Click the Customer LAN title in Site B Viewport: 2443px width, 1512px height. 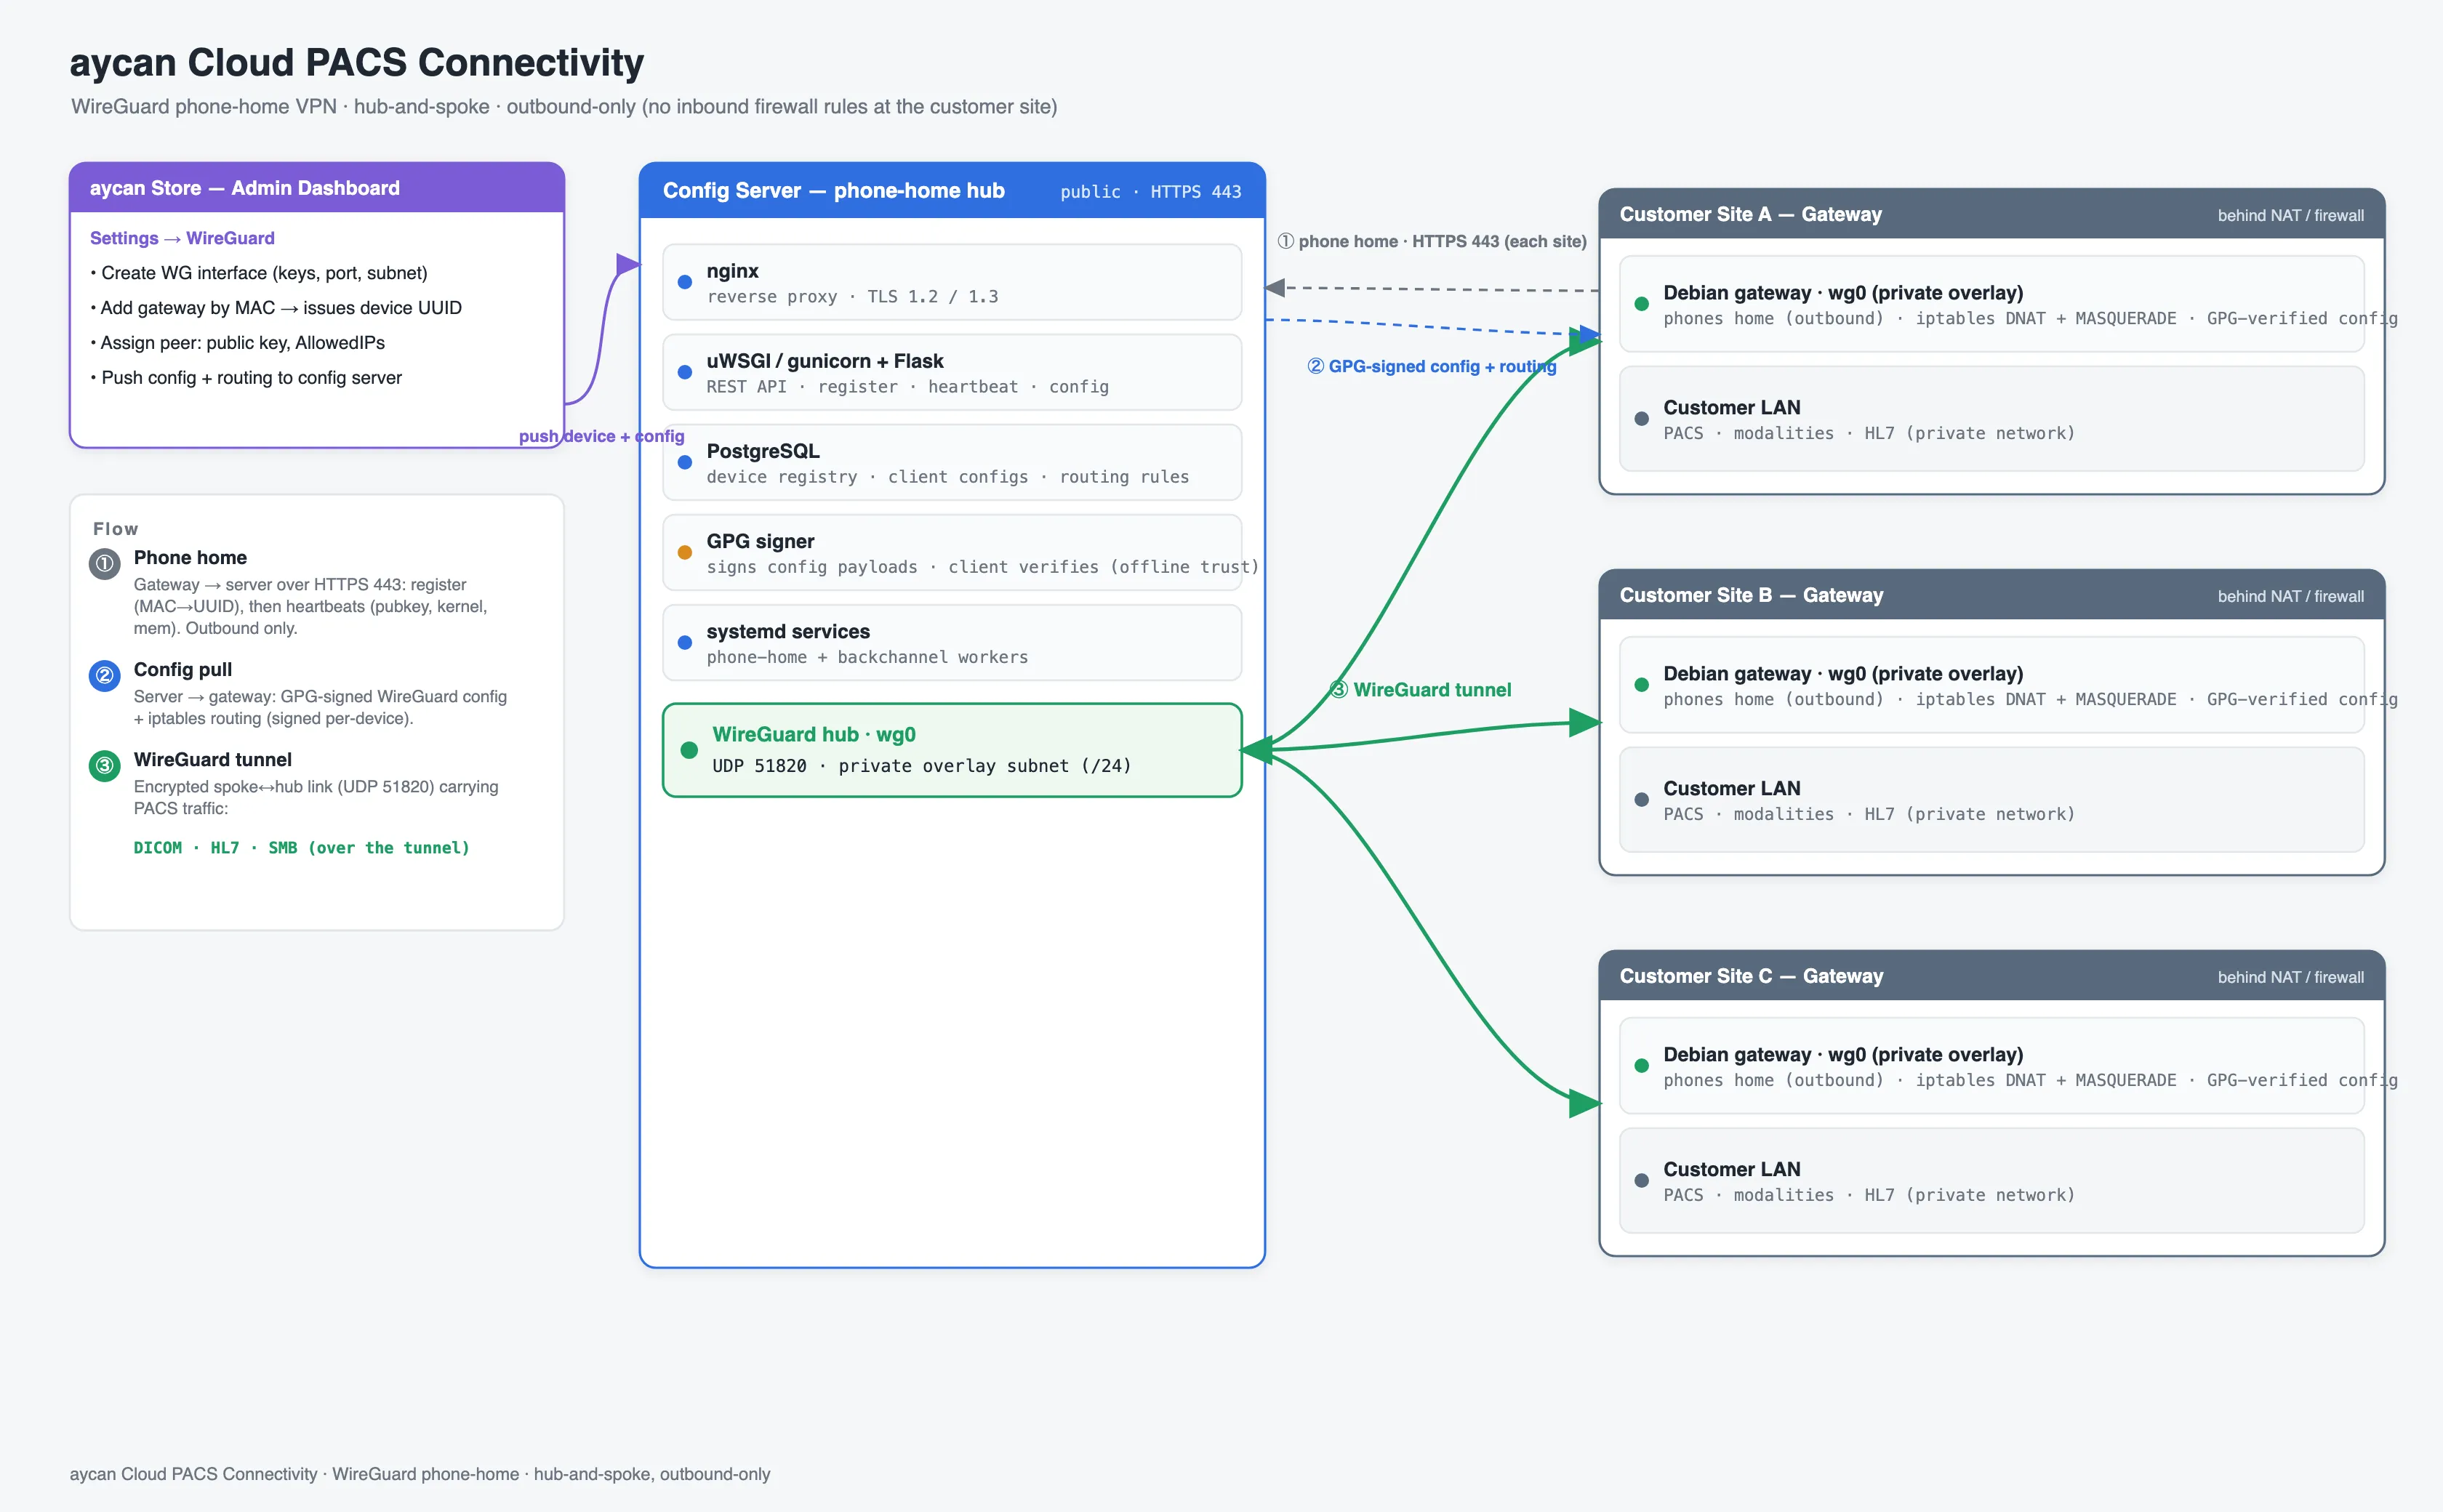point(1731,789)
